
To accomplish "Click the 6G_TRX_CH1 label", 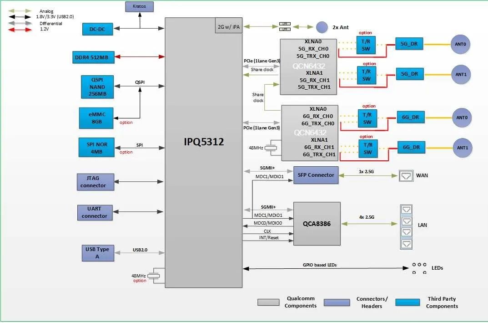I will pyautogui.click(x=319, y=154).
